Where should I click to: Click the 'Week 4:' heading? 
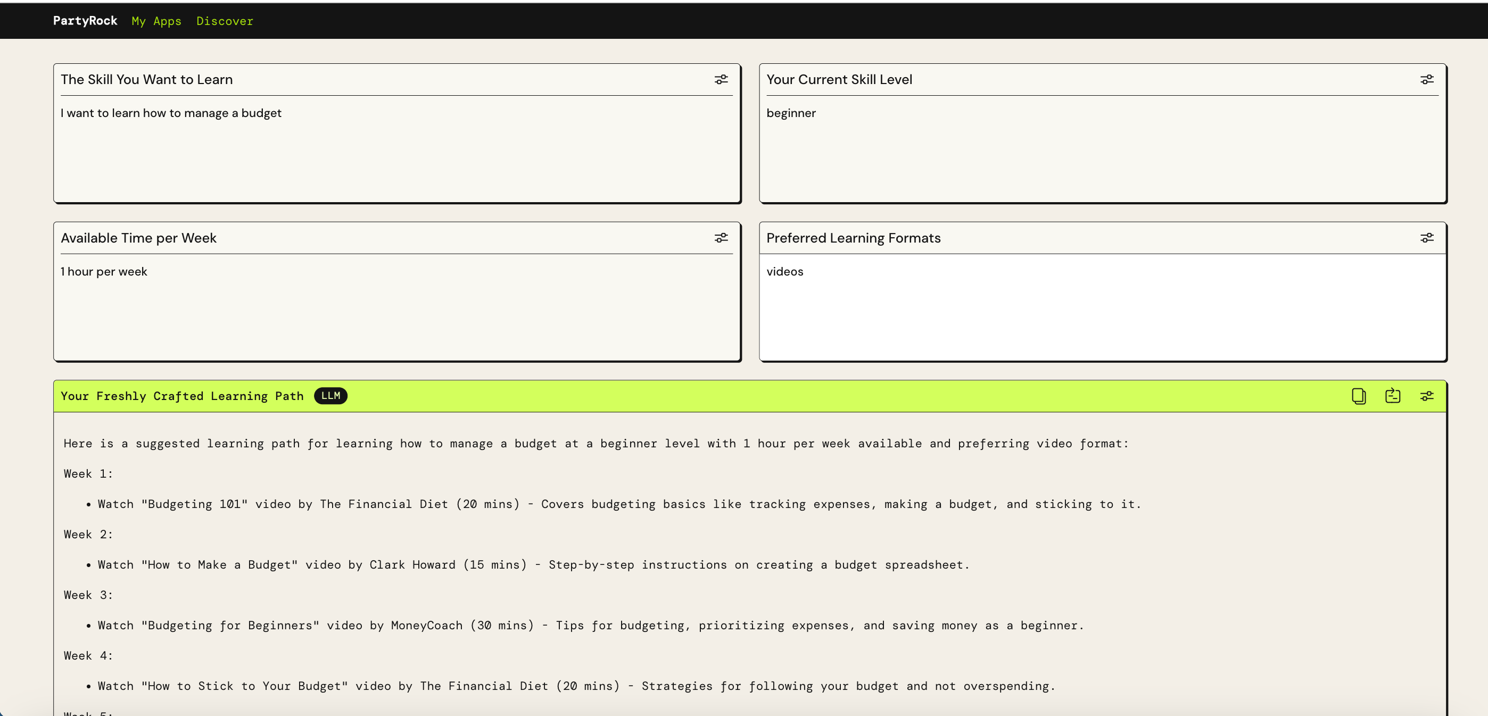point(88,655)
